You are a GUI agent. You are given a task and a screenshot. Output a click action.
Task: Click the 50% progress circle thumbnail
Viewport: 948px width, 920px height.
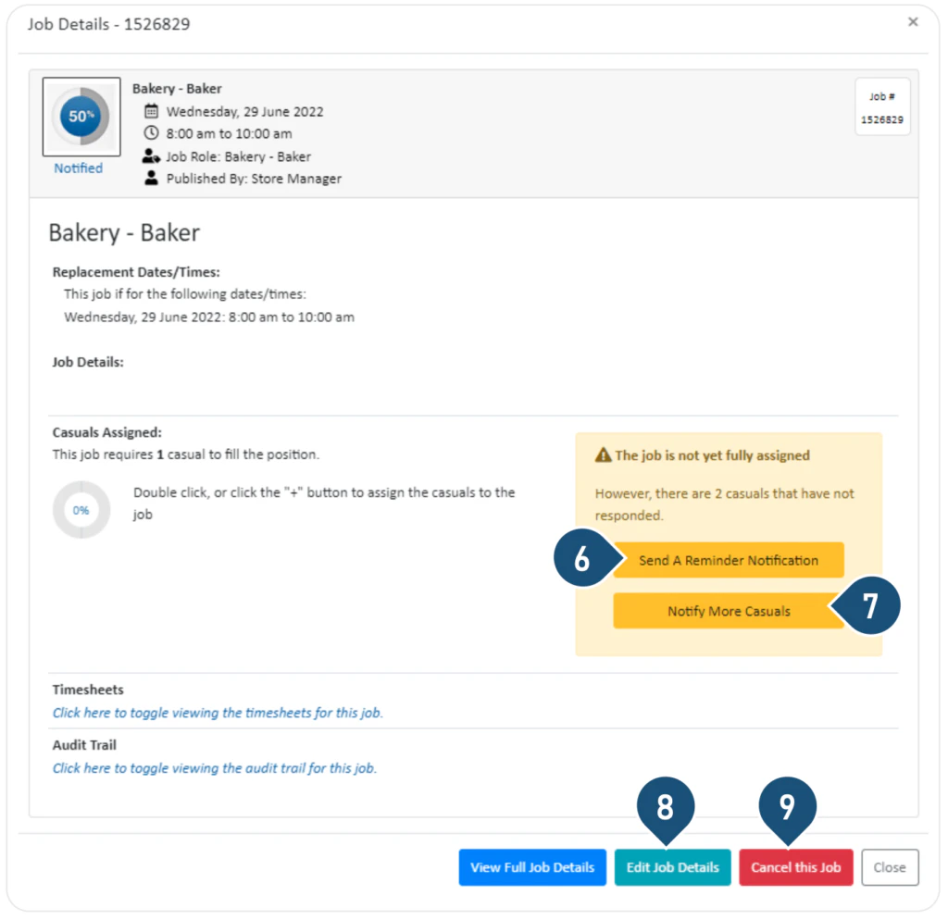[x=81, y=117]
